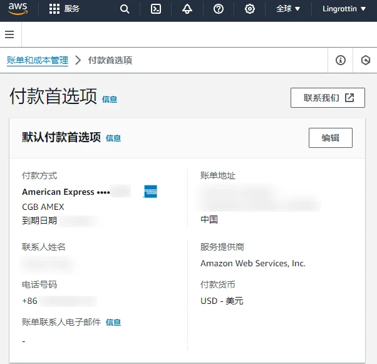The height and width of the screenshot is (364, 377).
Task: Open 信息 link beside 账单联系人电子邮件
Action: click(113, 322)
